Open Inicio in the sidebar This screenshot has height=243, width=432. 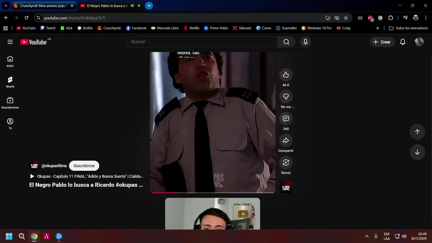coord(10,61)
